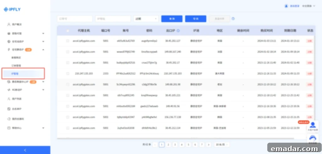The height and width of the screenshot is (154, 322).
Task: Click the 代理主机 column header
Action: 84,30
